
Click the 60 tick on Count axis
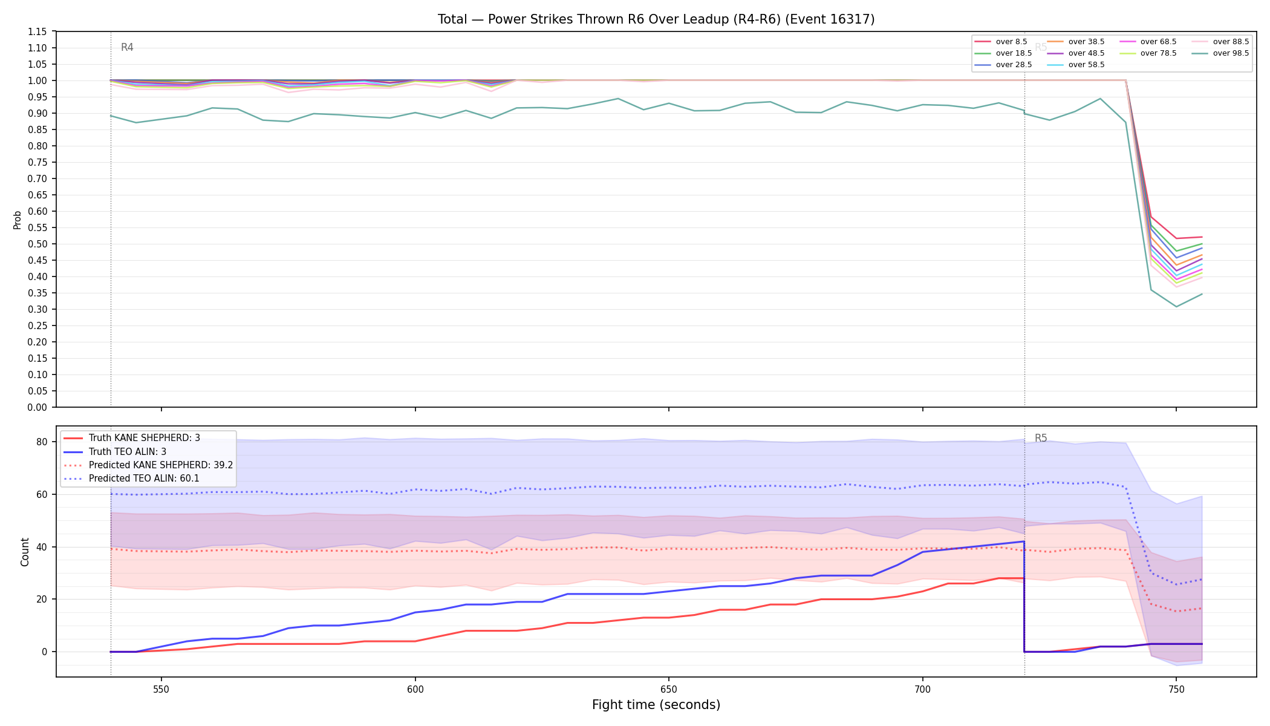pos(42,494)
